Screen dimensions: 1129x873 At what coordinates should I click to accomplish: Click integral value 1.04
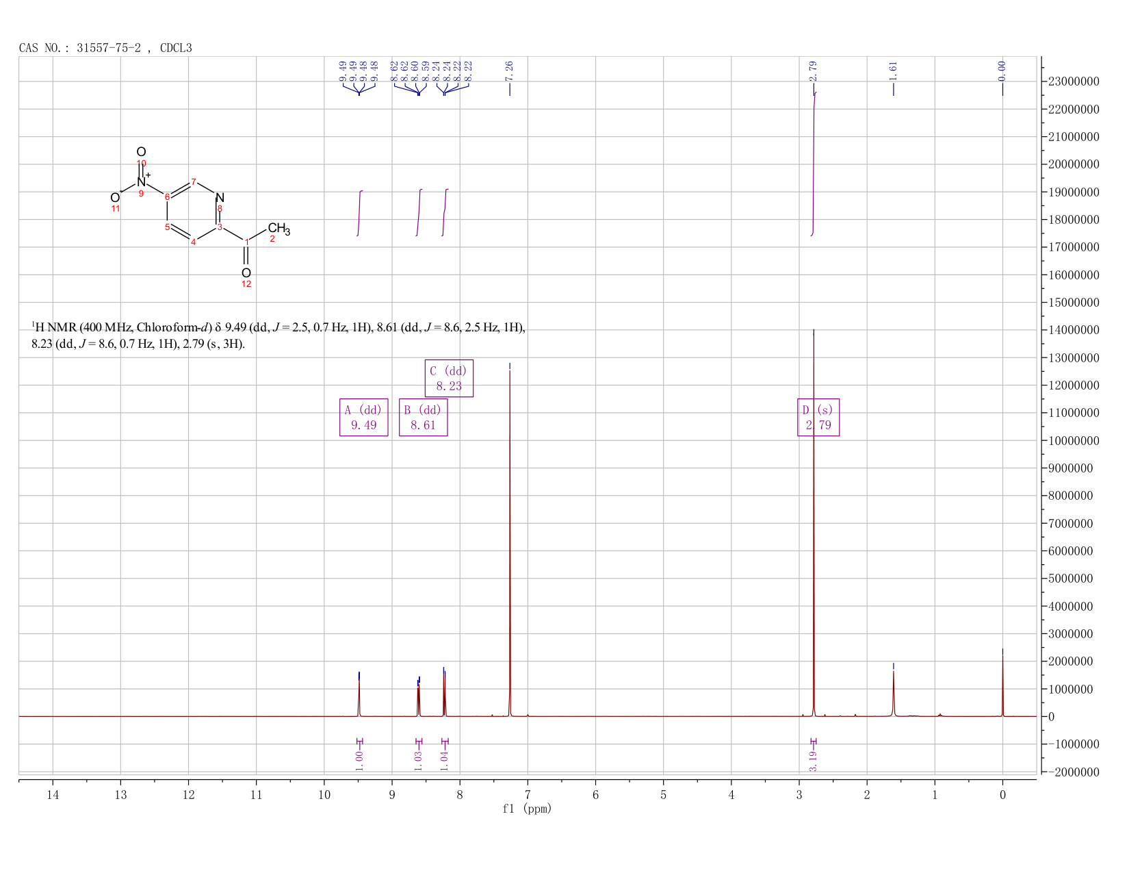444,760
